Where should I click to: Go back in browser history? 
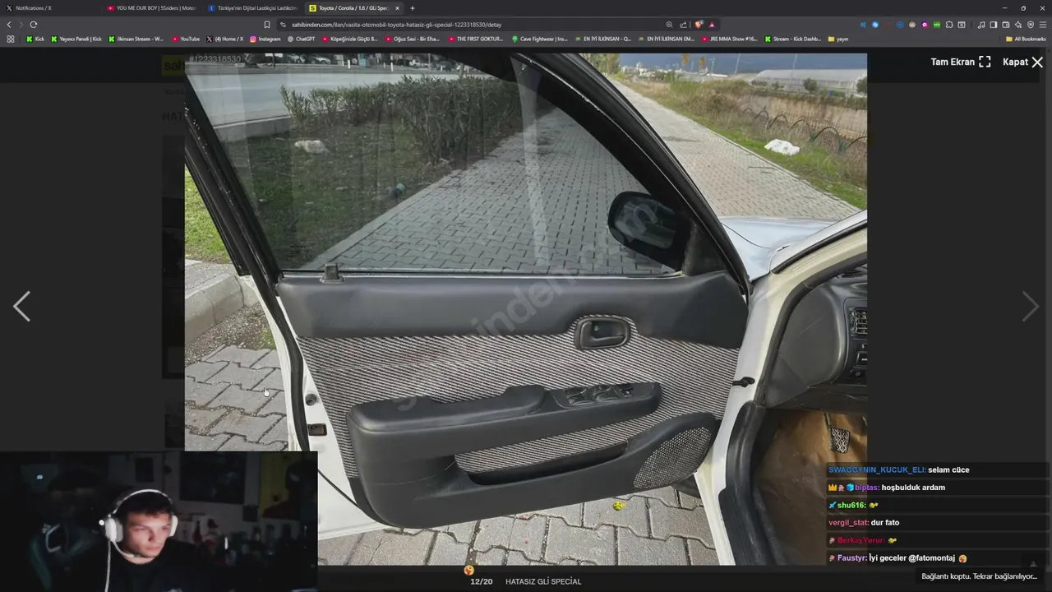pos(9,25)
